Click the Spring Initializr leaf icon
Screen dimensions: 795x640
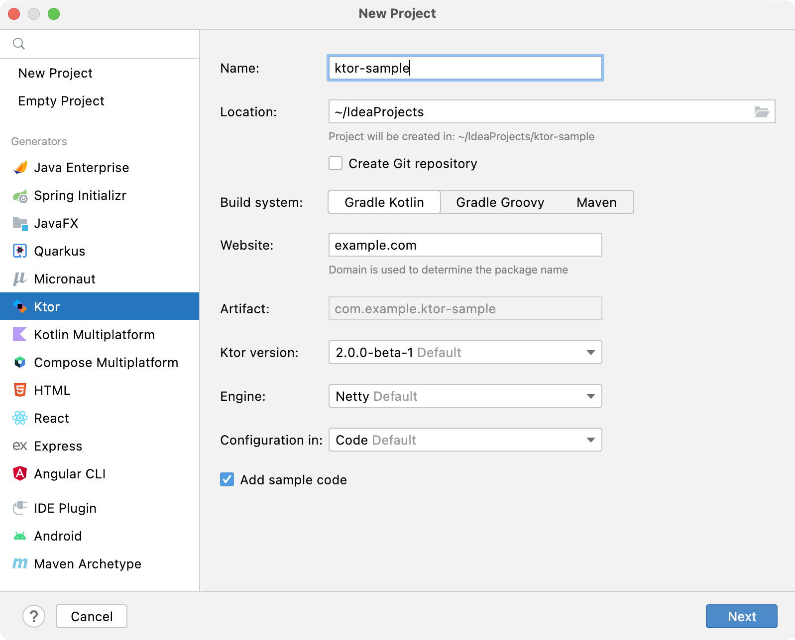tap(20, 196)
